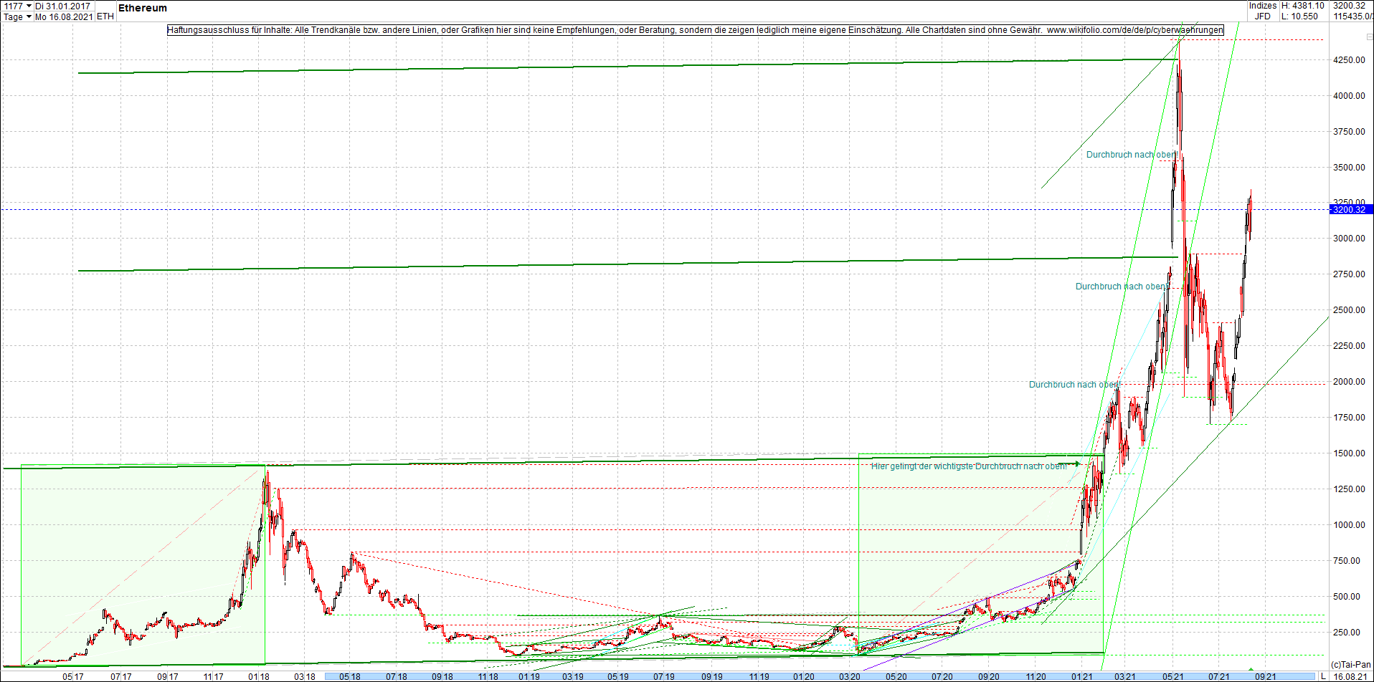Click the "16.08.21" date at bottom right
The height and width of the screenshot is (682, 1374).
[1351, 676]
